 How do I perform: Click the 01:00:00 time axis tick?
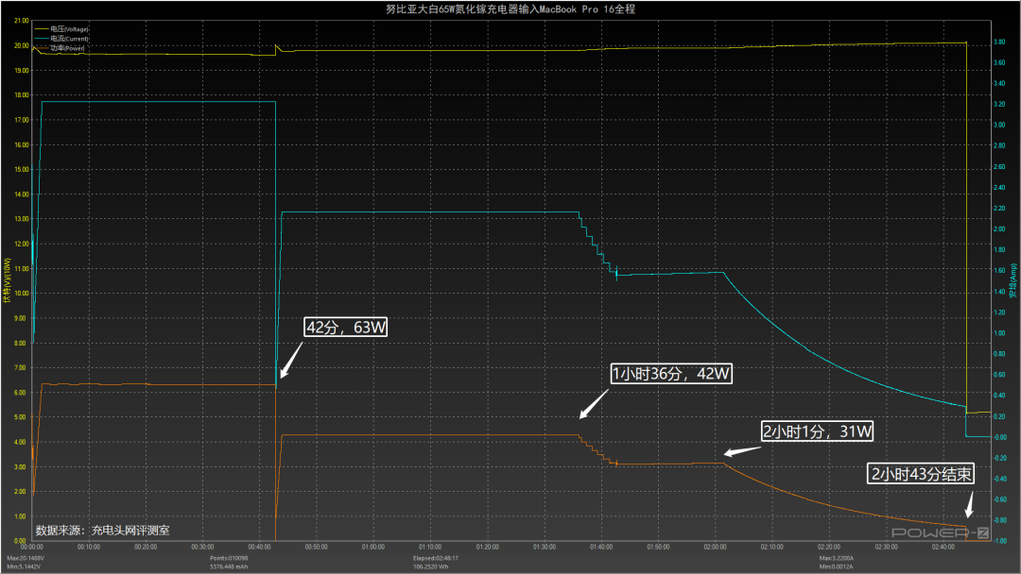point(373,547)
